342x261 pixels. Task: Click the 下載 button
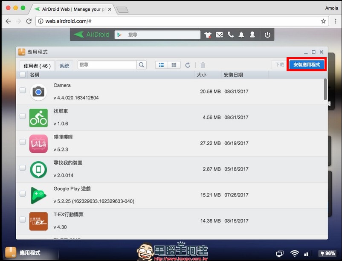[280, 65]
